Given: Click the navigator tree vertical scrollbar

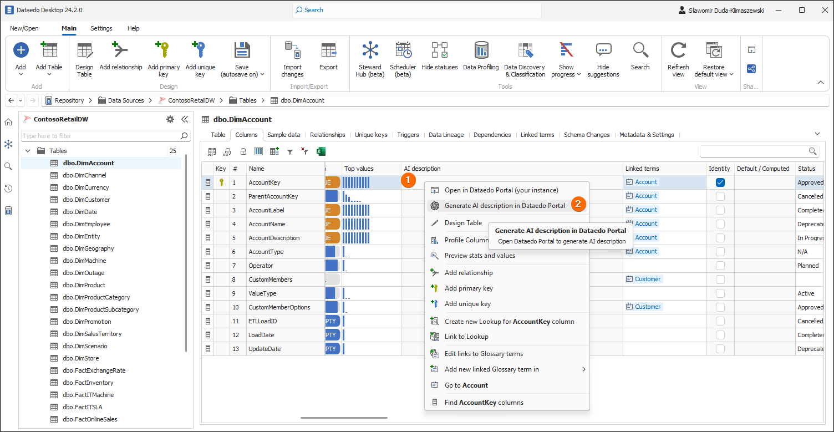Looking at the screenshot, I should [x=186, y=252].
